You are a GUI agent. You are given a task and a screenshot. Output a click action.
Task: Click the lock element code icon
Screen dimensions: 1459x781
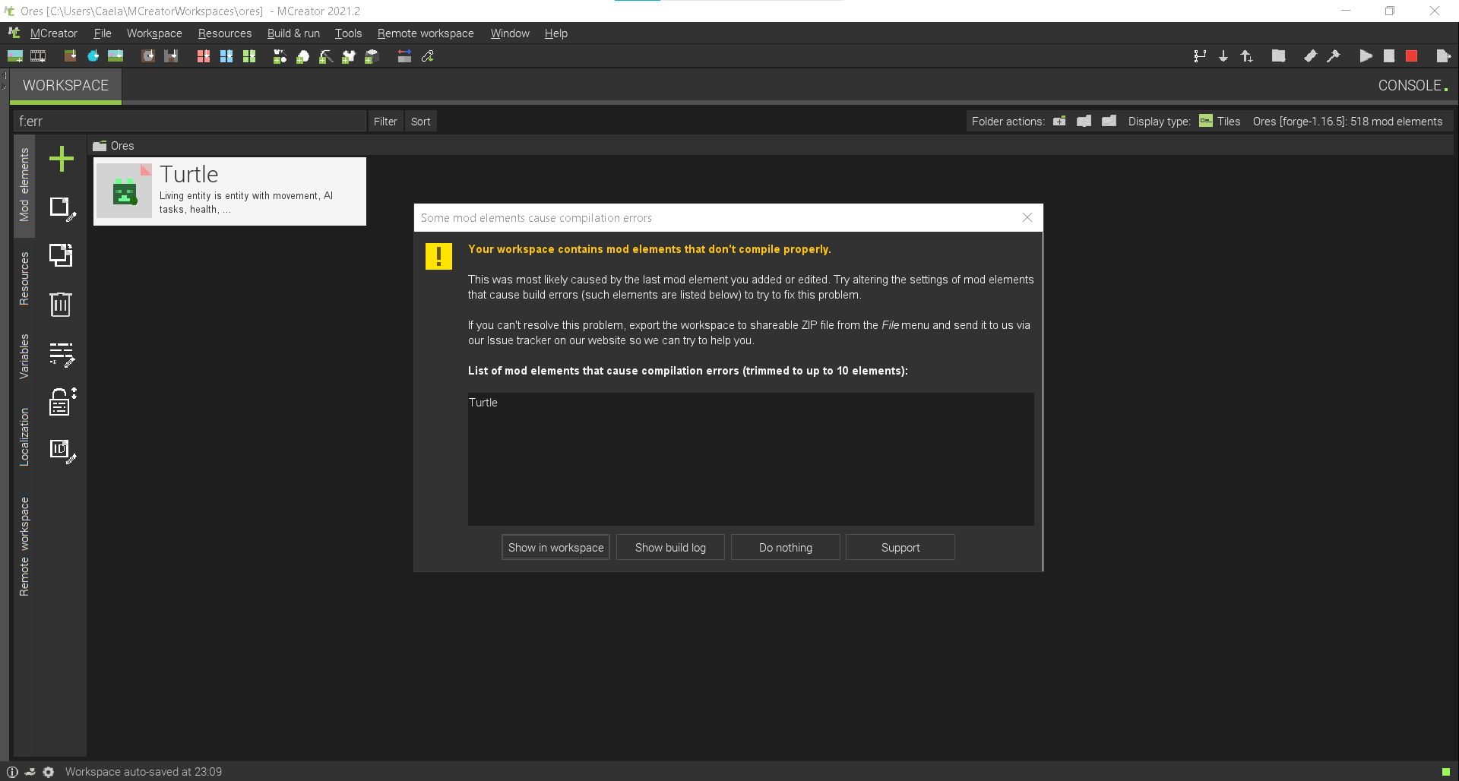click(62, 401)
